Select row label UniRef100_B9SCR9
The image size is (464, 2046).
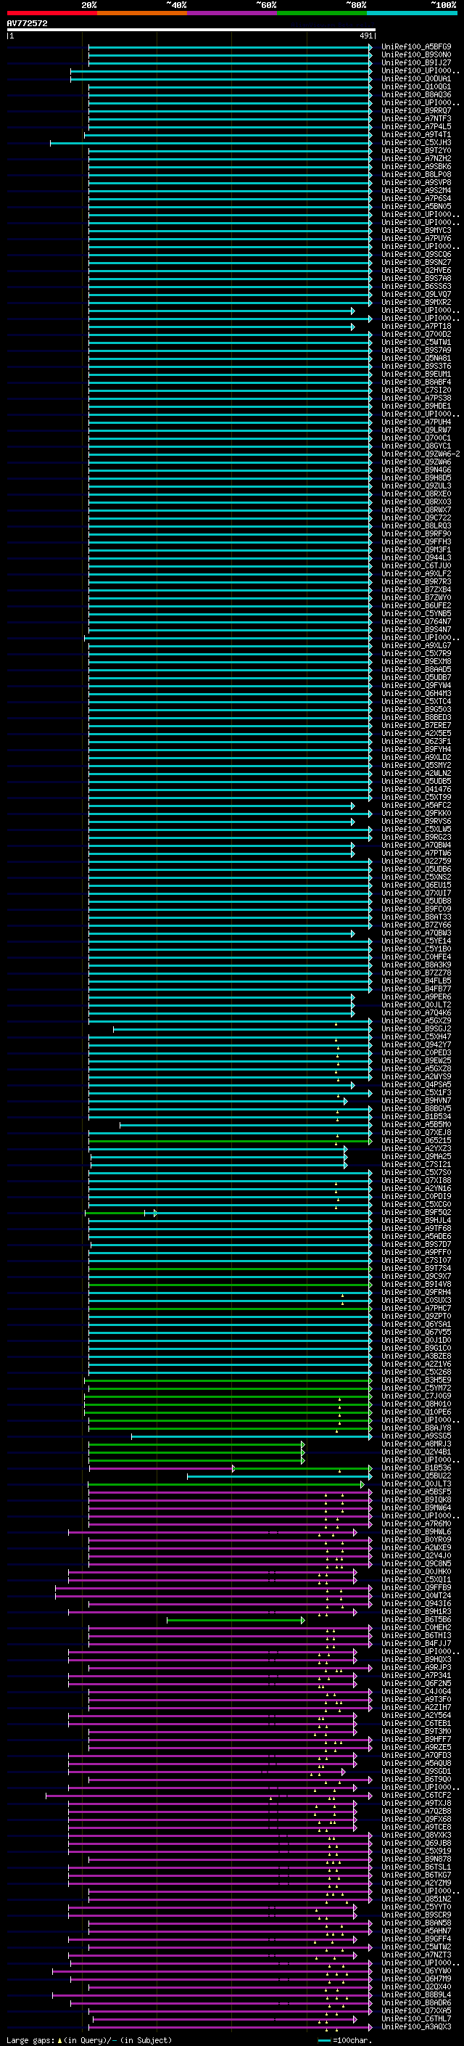click(x=416, y=1915)
